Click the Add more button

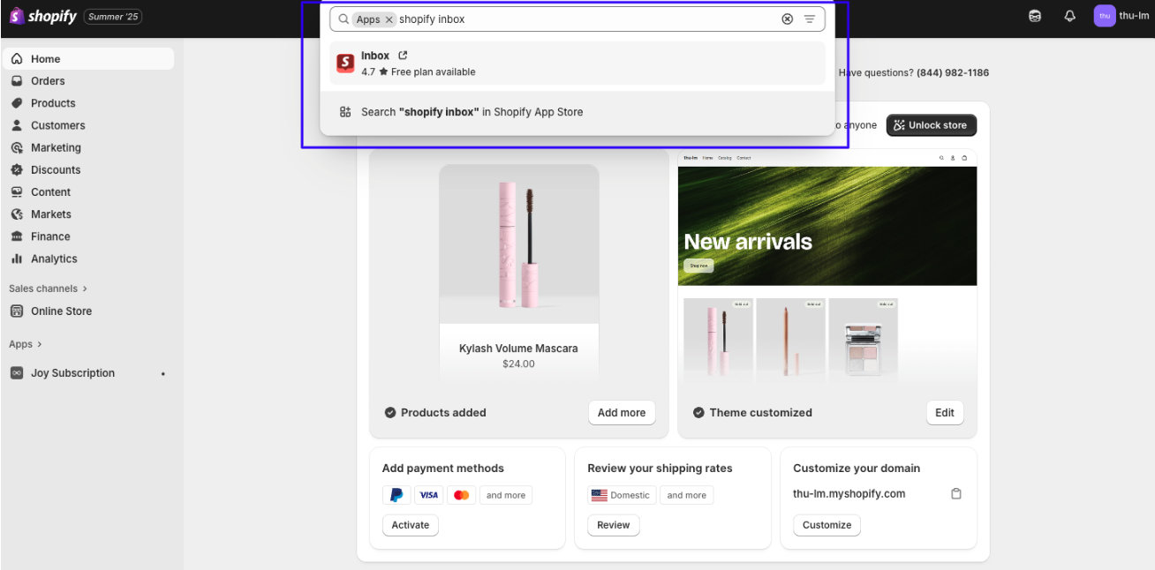622,413
